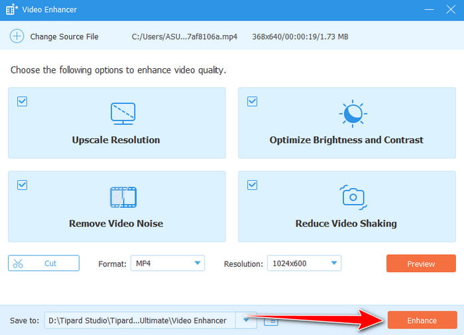Click the Reduce Video Shaking camera icon
The height and width of the screenshot is (335, 464).
[x=352, y=197]
